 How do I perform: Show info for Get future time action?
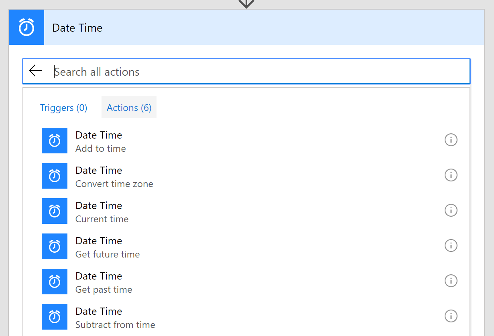click(x=451, y=245)
